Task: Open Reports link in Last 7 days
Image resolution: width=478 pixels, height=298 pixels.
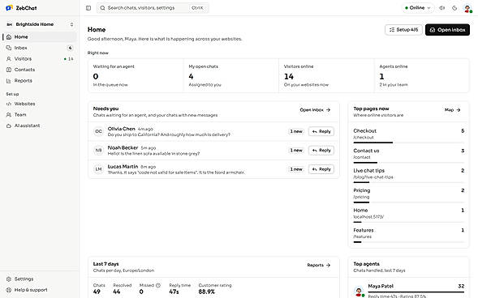Action: [x=319, y=265]
